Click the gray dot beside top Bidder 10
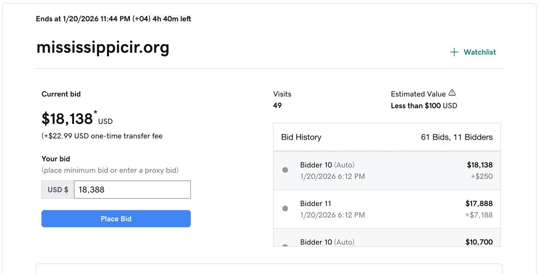Image resolution: width=539 pixels, height=274 pixels. 285,170
